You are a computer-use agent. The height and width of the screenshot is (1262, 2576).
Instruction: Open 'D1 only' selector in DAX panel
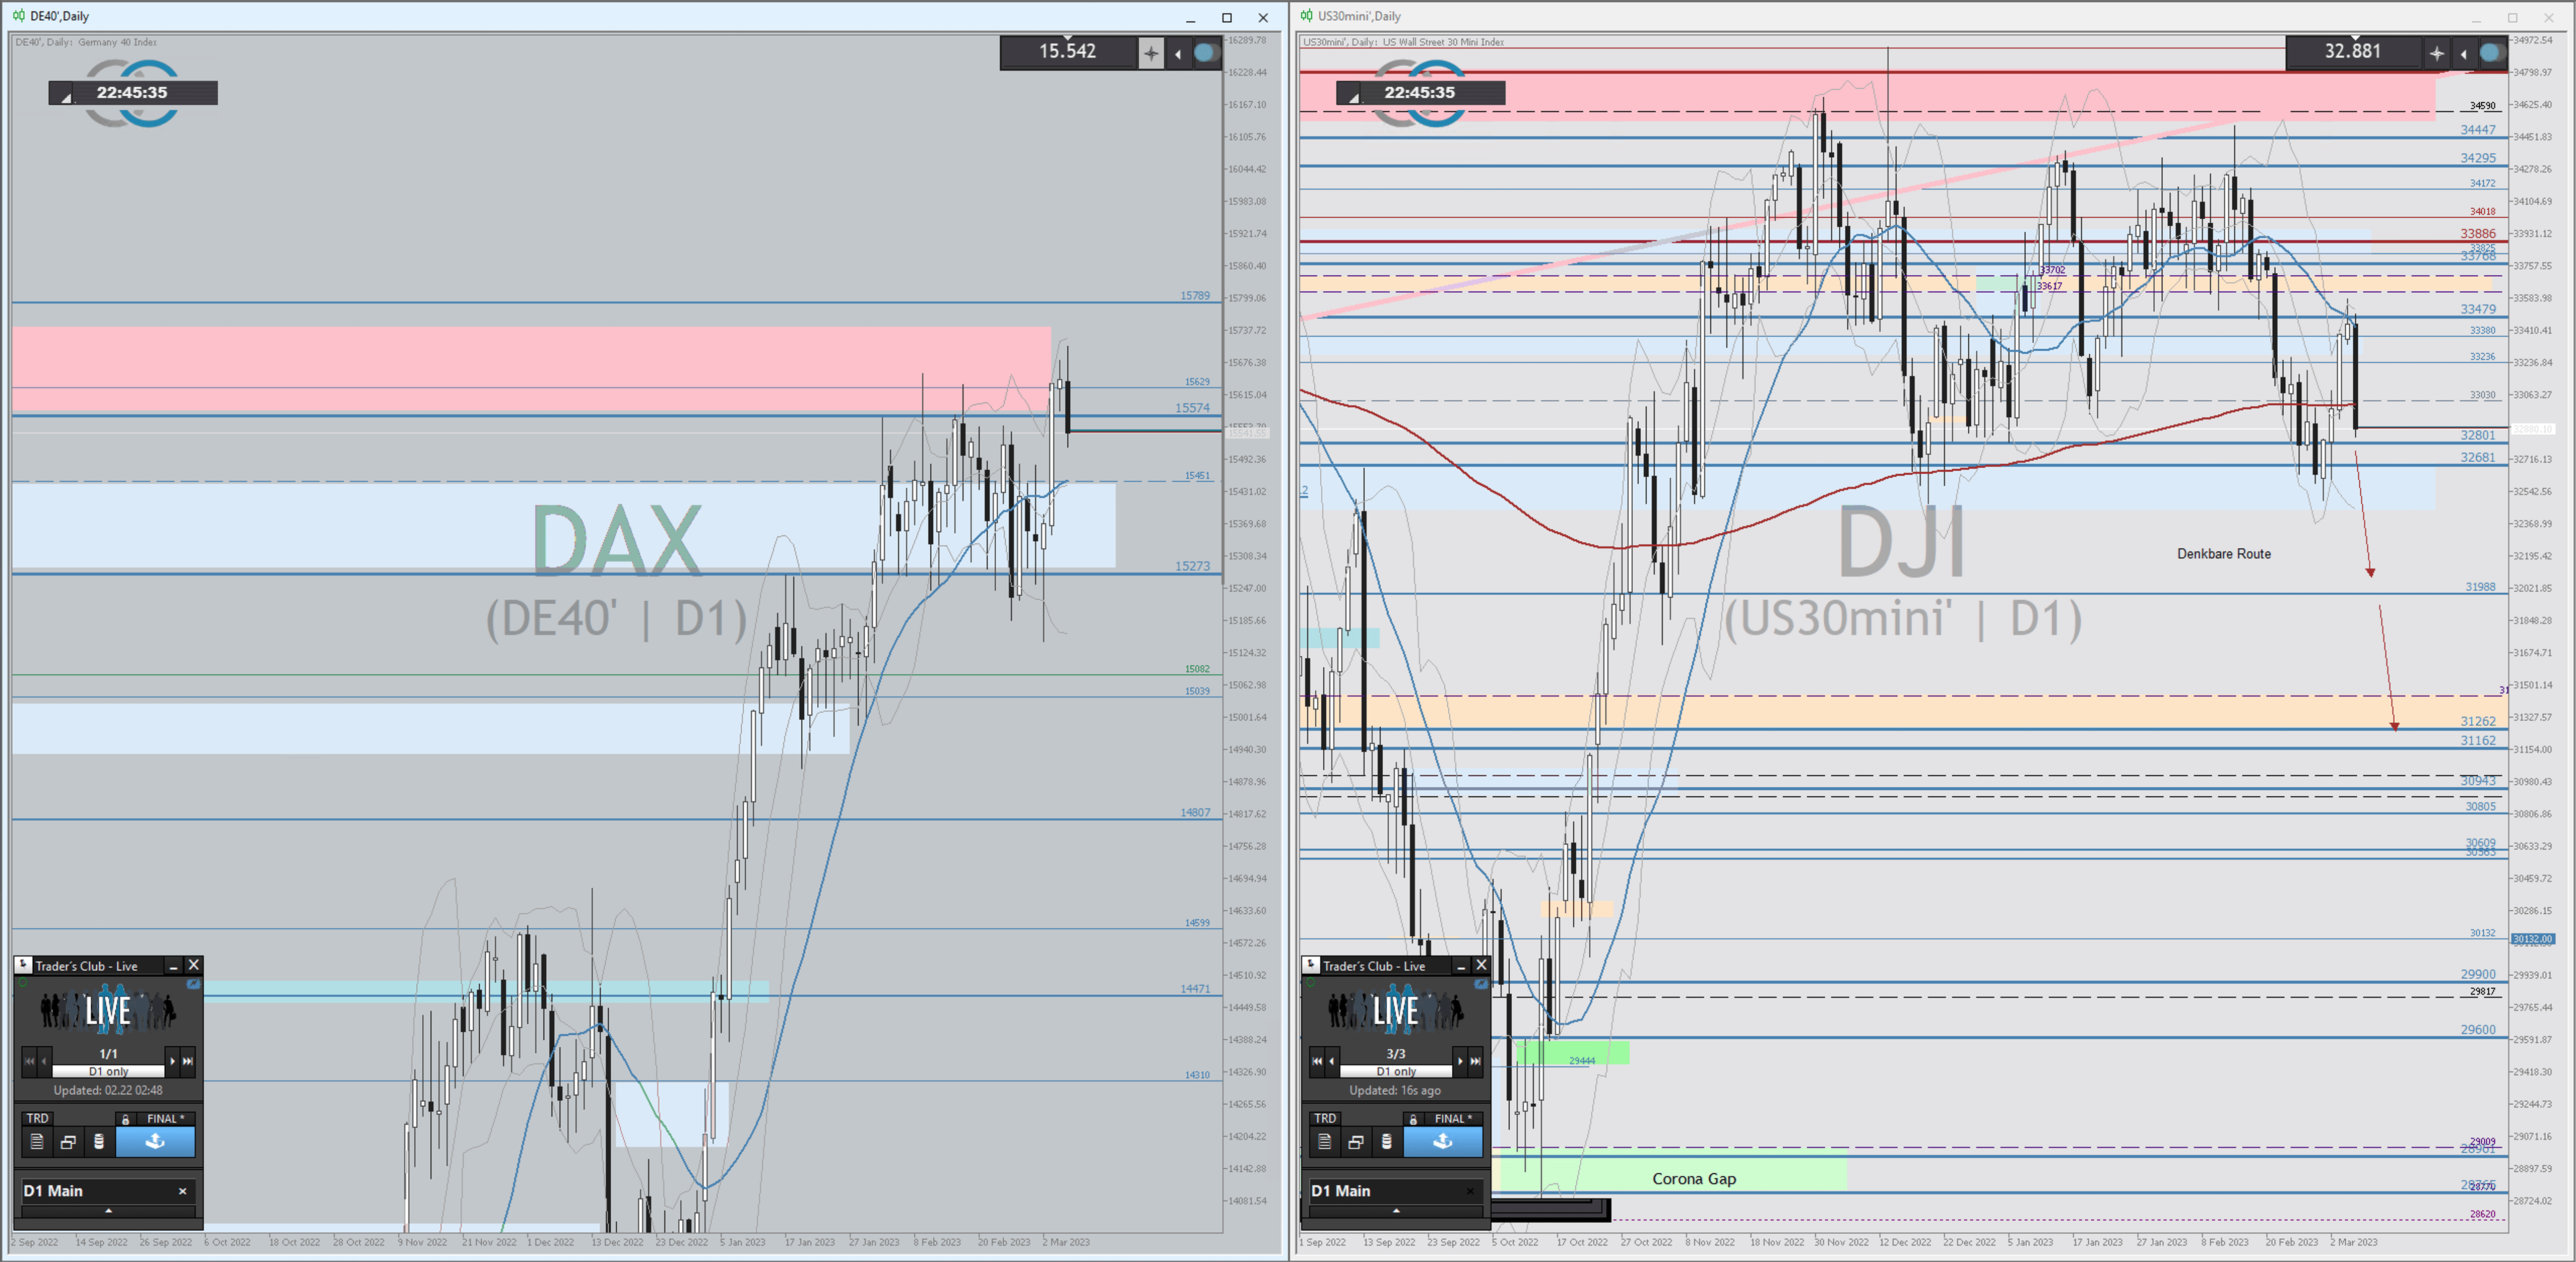point(108,1071)
